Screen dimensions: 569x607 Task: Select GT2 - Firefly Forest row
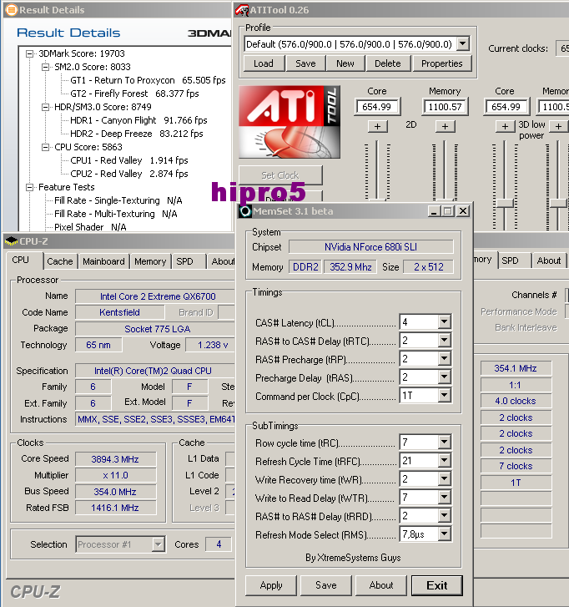[134, 94]
